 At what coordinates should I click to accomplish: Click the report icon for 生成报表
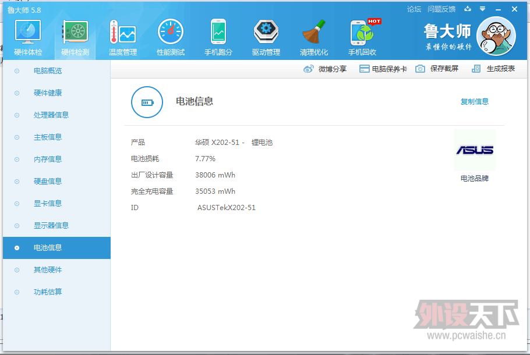click(x=476, y=69)
